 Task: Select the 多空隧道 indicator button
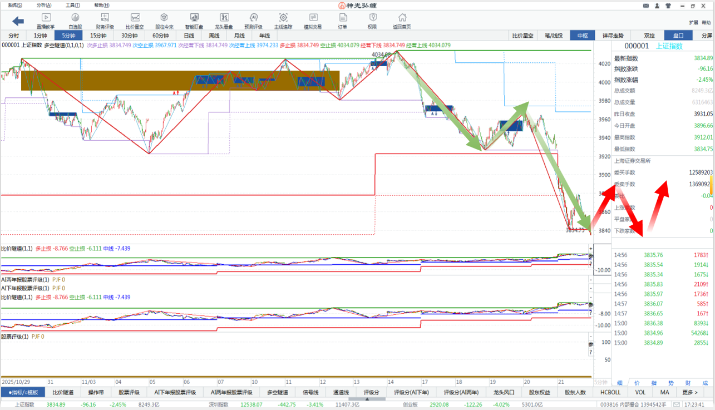pyautogui.click(x=277, y=392)
